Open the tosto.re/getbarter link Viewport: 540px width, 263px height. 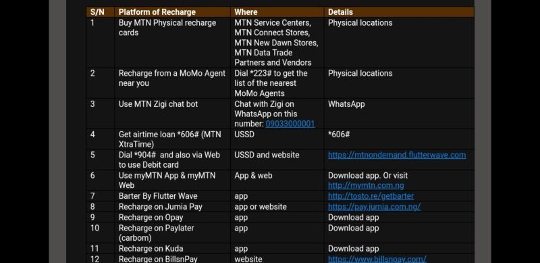point(371,196)
